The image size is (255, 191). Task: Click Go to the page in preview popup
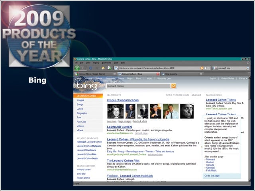pos(212,176)
